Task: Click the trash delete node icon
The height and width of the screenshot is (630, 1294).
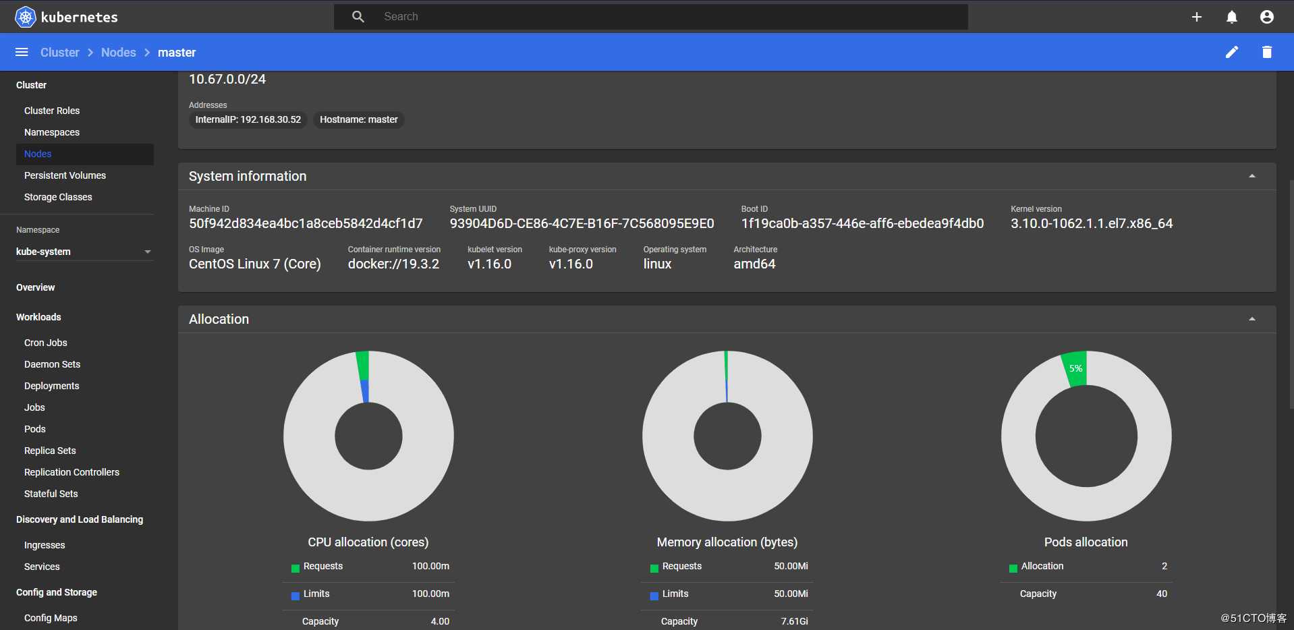Action: pyautogui.click(x=1267, y=52)
